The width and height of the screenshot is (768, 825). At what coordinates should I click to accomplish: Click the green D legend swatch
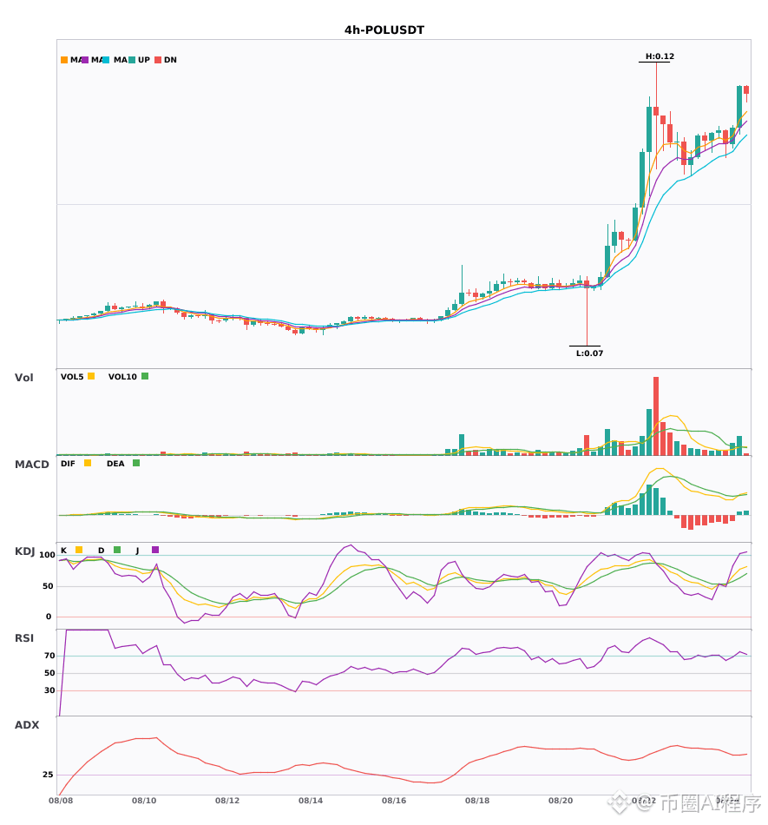coord(117,550)
